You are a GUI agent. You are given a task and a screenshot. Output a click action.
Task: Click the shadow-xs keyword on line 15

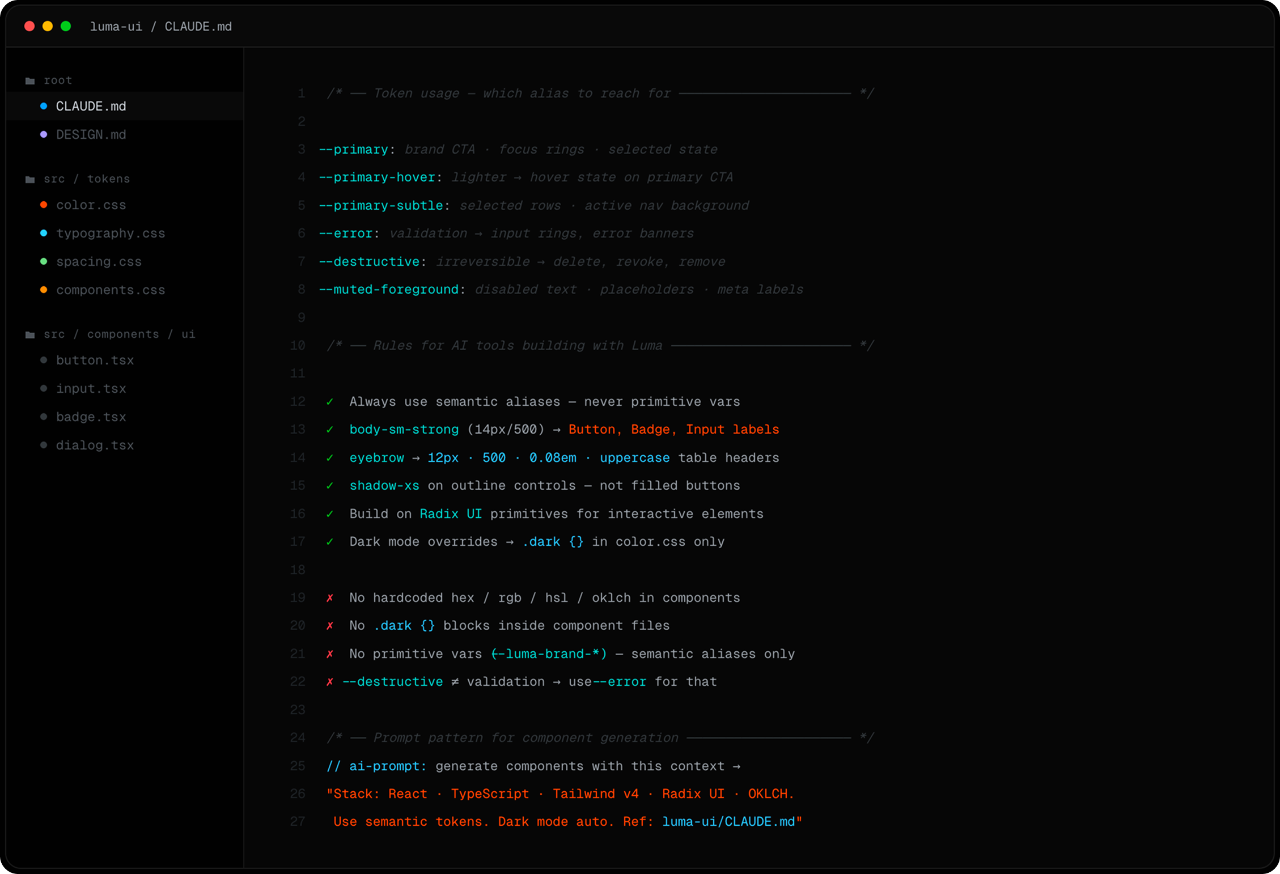384,486
